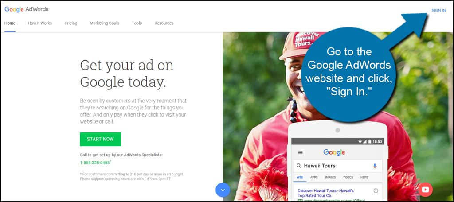
Task: Click the Google AdWords logo
Action: pos(26,9)
